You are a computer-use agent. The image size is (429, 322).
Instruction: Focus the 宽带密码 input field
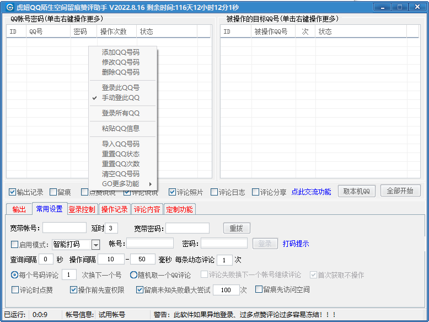[187, 228]
